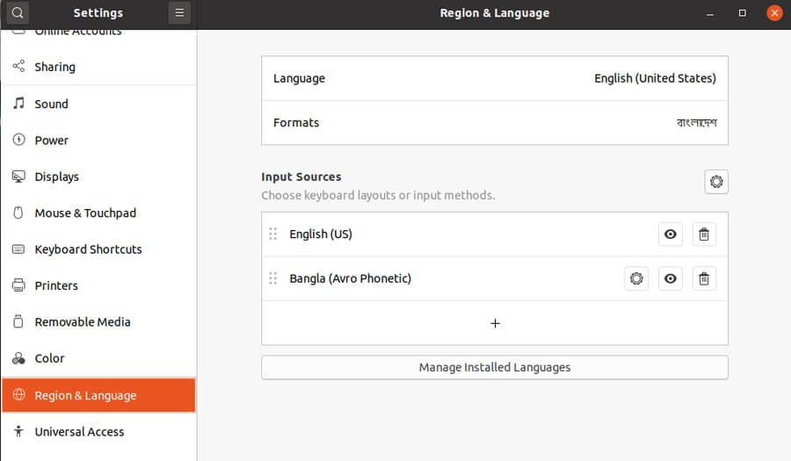Remove Bangla (Avro Phonetic) input source
Viewport: 791px width, 461px height.
[x=704, y=278]
